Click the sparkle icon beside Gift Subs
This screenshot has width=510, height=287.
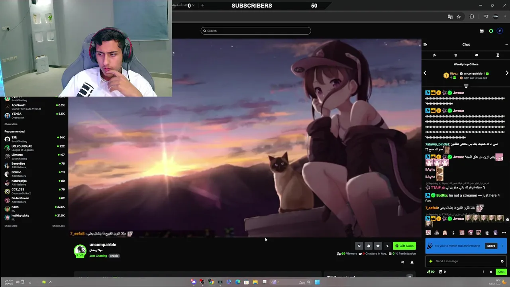coord(387,246)
